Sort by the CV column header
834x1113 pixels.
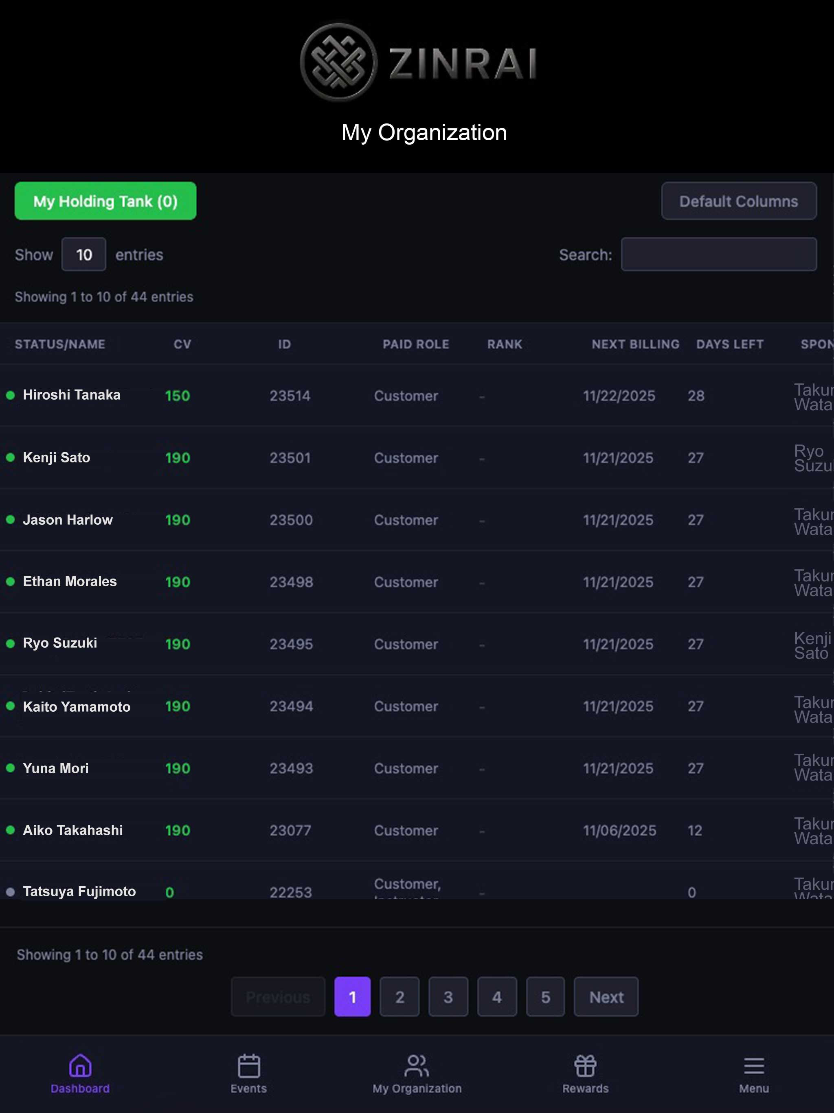pyautogui.click(x=182, y=344)
